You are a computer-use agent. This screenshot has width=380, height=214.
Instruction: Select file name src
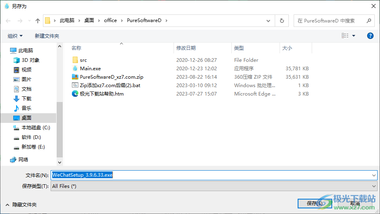point(84,60)
